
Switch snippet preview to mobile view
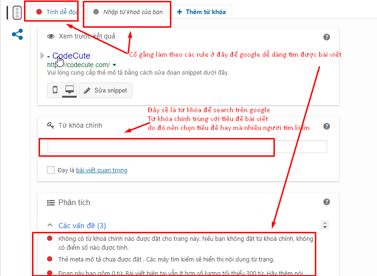pyautogui.click(x=55, y=90)
